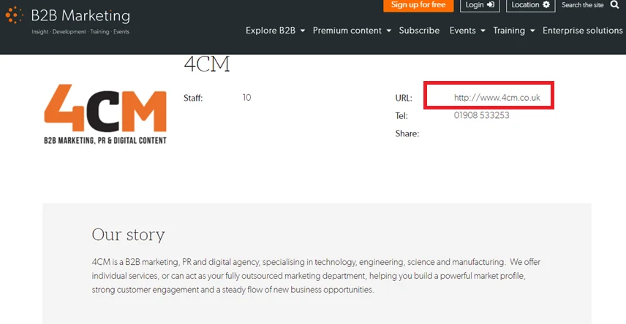The height and width of the screenshot is (324, 626).
Task: Open the Enterprise solutions menu item
Action: click(x=582, y=31)
